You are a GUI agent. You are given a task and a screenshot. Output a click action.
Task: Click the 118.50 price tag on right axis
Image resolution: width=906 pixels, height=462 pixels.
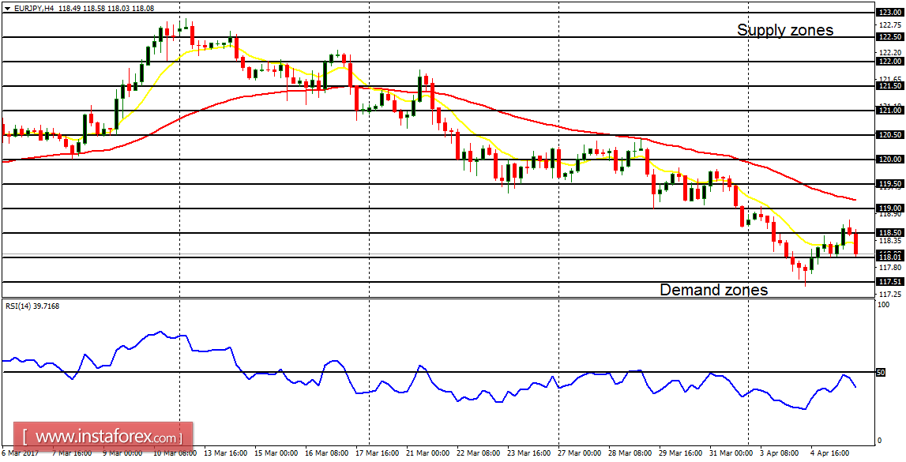(x=891, y=233)
